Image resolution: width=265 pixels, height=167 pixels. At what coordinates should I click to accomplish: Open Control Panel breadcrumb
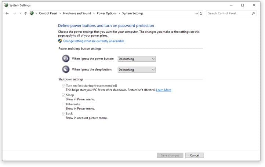coord(48,13)
